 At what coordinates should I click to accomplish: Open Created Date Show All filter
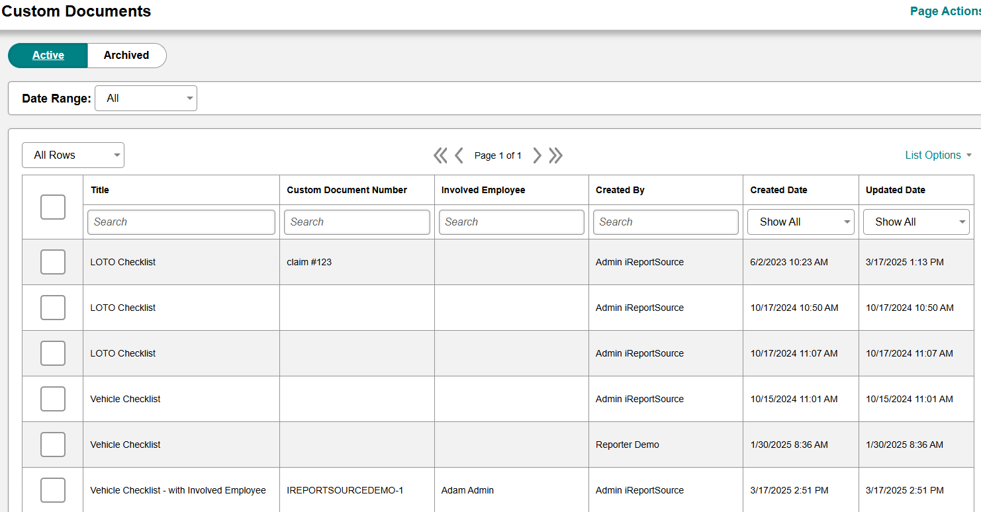pos(801,222)
